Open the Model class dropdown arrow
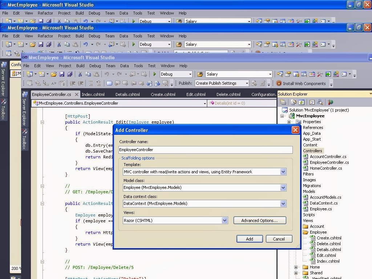The width and height of the screenshot is (372, 279). [x=283, y=188]
